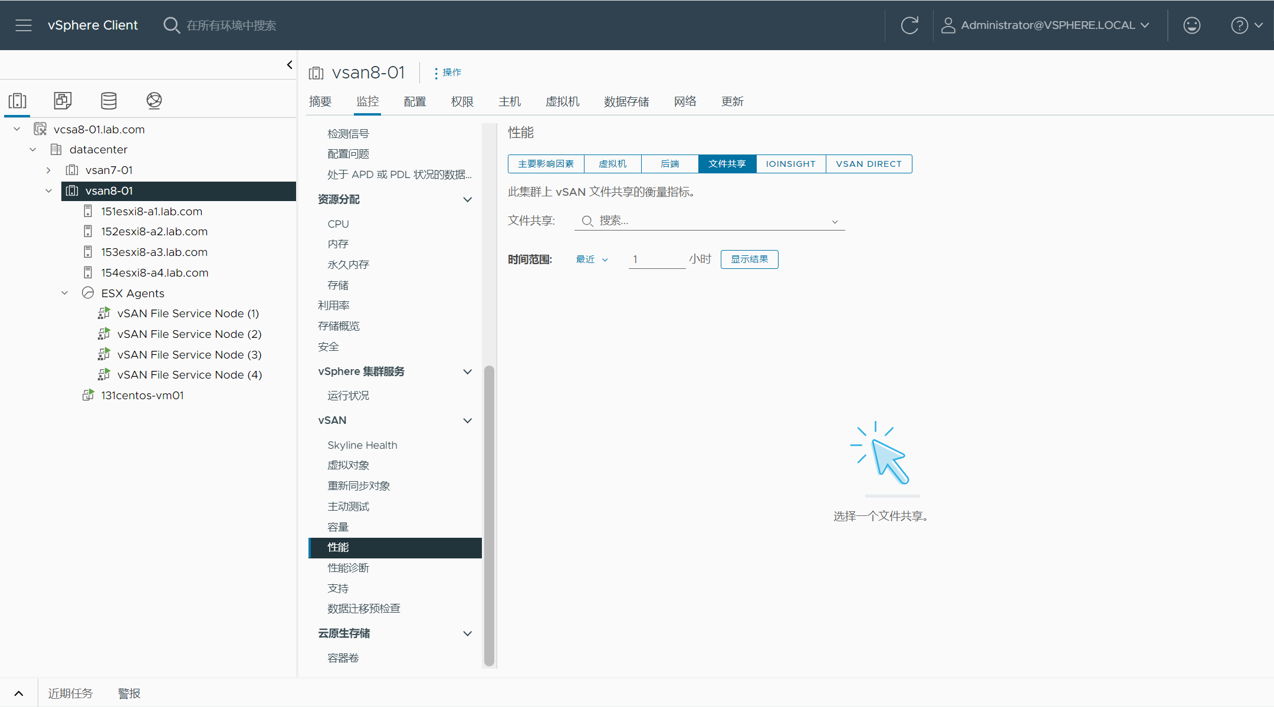Switch to VMs and Templates inventory view

tap(63, 101)
